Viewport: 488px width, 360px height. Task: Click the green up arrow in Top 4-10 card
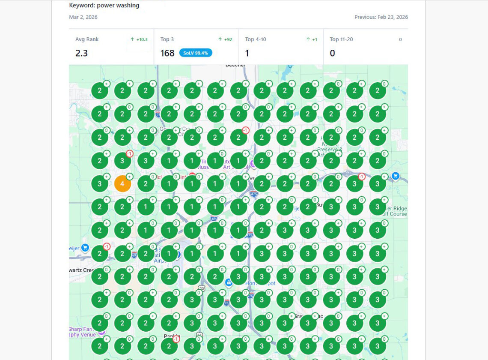tap(308, 39)
